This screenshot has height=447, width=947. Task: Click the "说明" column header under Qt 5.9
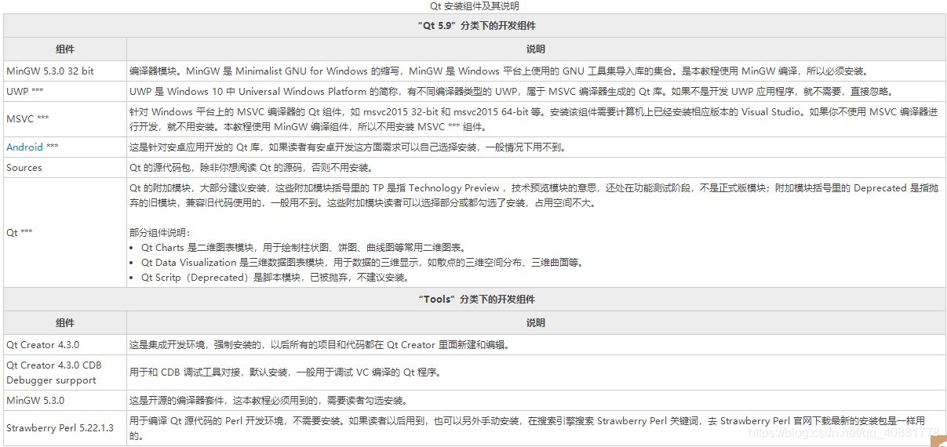[537, 49]
